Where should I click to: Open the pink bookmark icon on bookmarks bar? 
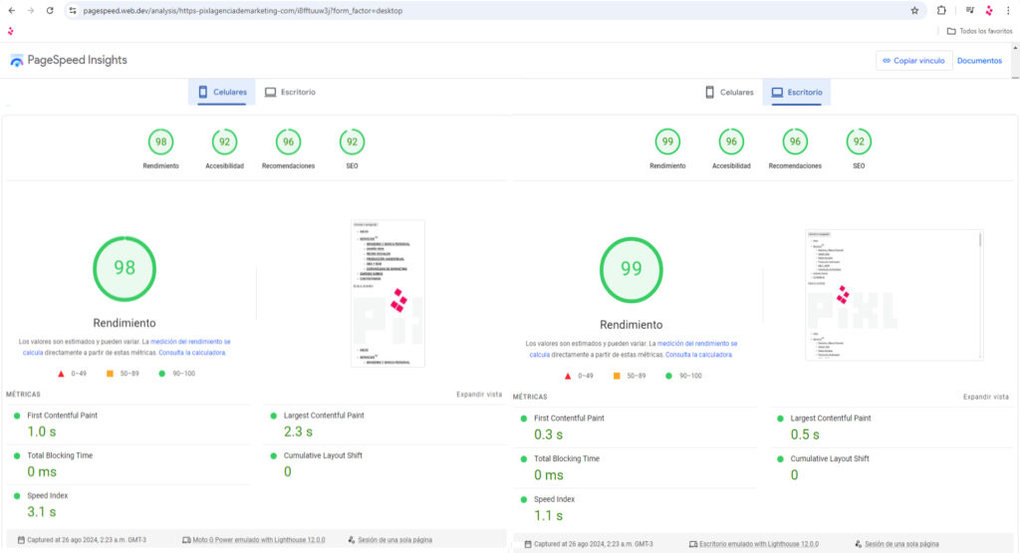point(10,31)
